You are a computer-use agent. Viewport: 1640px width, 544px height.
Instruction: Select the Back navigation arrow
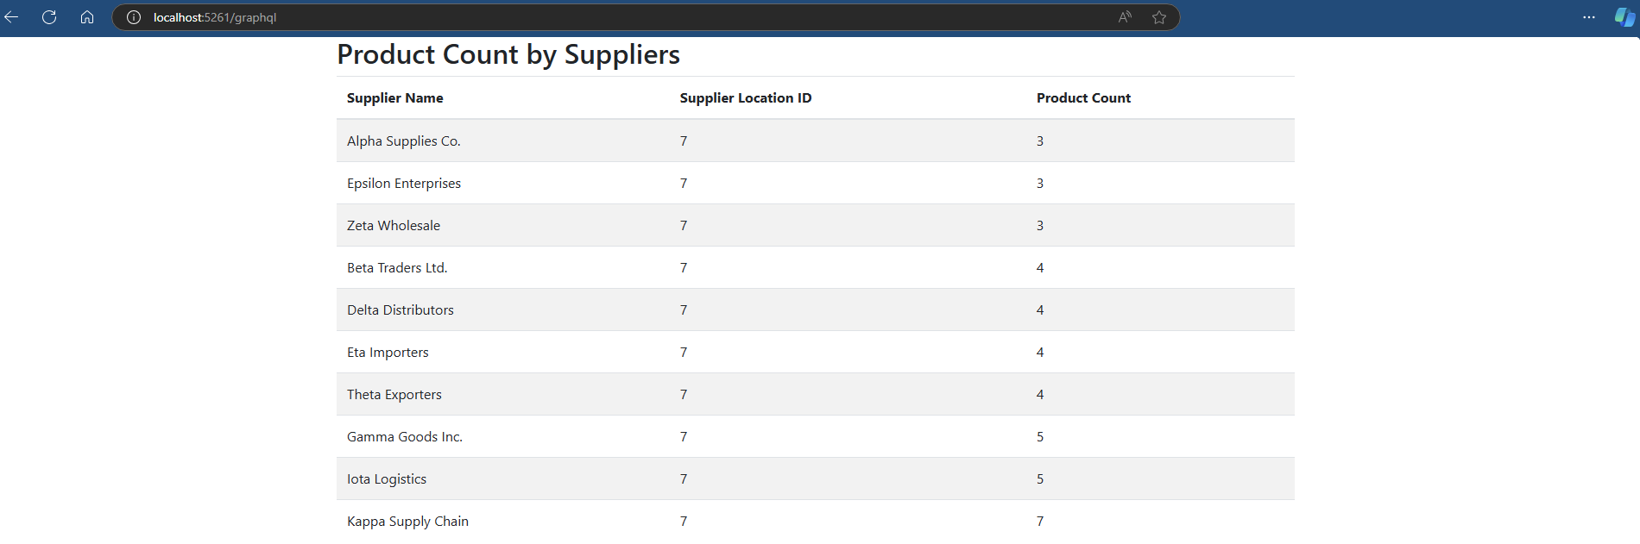point(13,16)
